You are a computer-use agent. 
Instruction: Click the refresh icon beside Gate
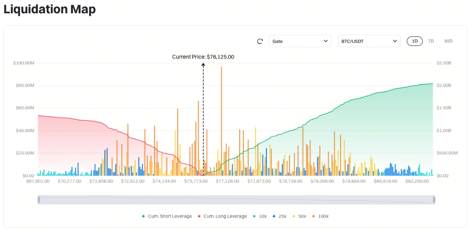[260, 41]
